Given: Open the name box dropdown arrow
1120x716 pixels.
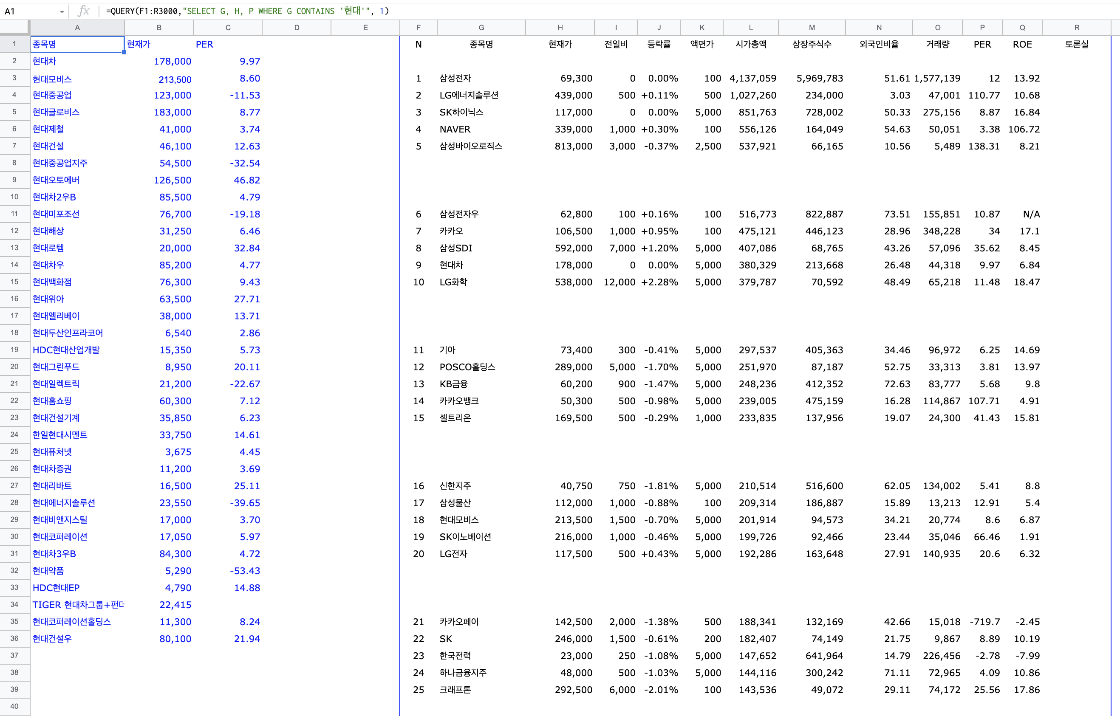Looking at the screenshot, I should tap(62, 11).
